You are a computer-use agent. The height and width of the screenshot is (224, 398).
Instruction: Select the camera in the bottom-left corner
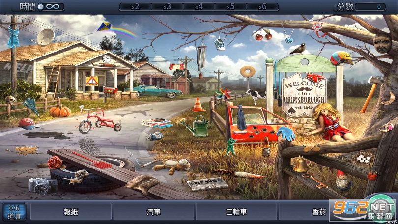42,185
